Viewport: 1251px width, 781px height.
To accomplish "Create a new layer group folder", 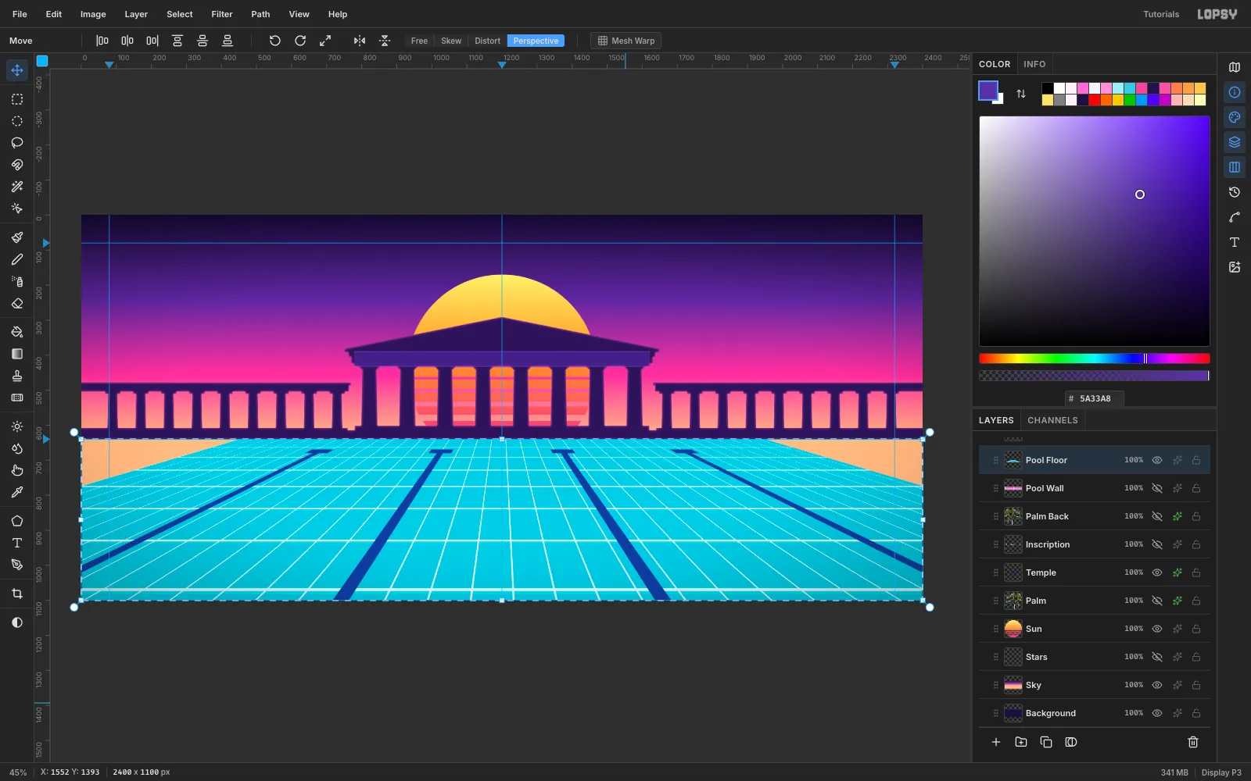I will coord(1021,742).
